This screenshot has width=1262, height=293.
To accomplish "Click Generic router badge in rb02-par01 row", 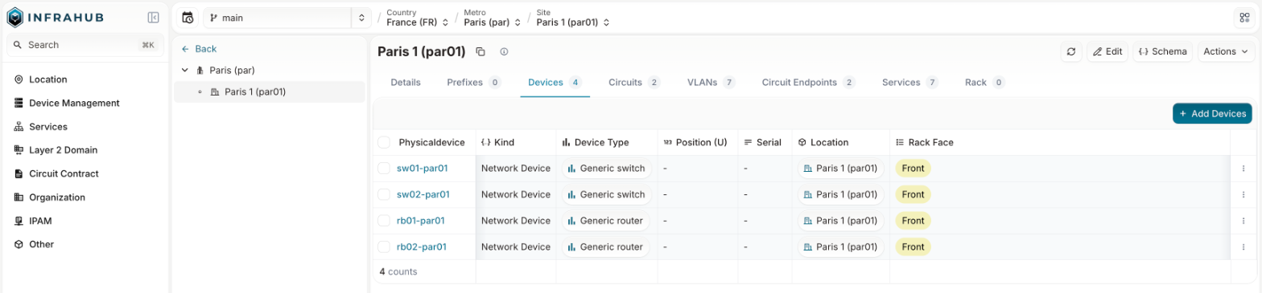I will click(605, 246).
